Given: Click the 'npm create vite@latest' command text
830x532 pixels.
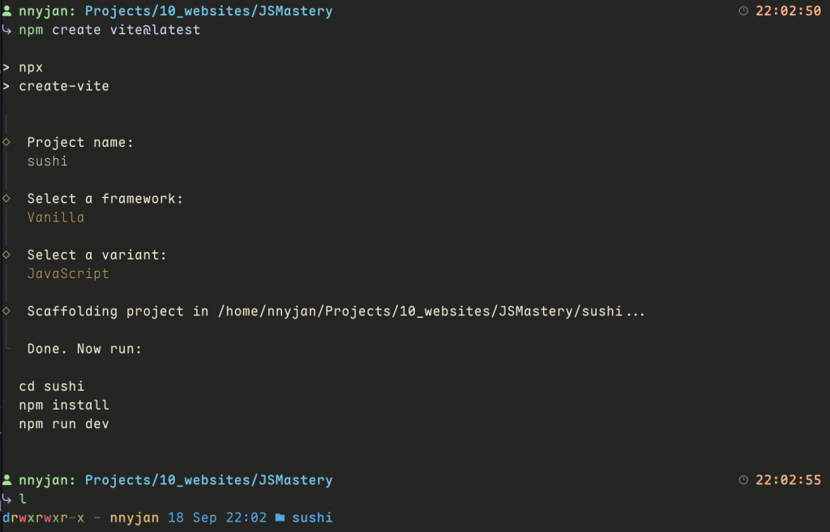Looking at the screenshot, I should (x=109, y=30).
